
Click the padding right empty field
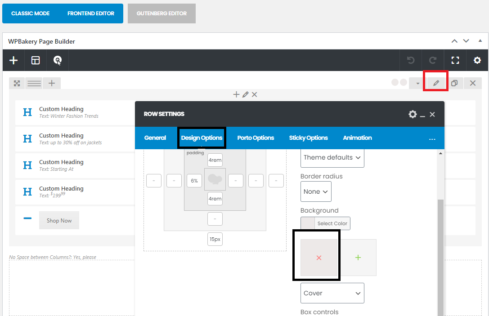point(235,181)
